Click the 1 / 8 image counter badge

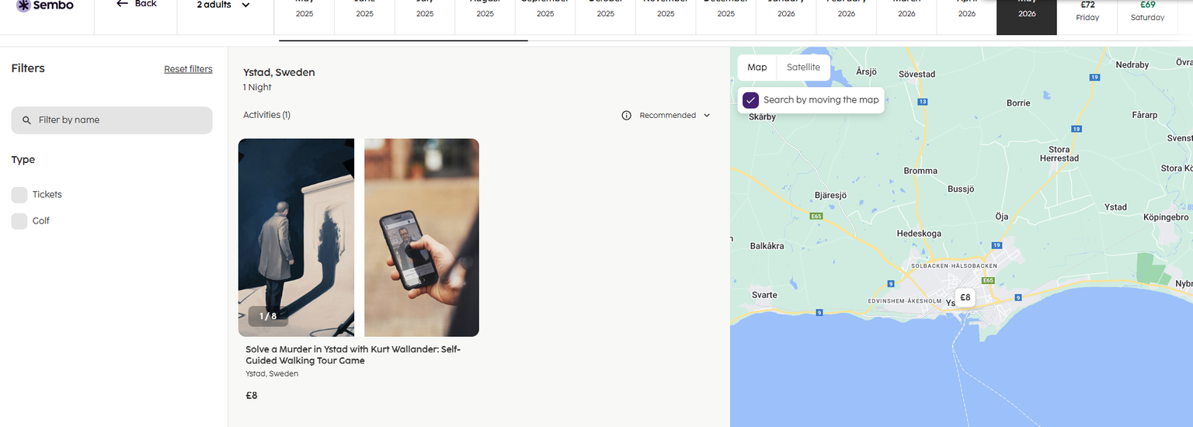268,316
